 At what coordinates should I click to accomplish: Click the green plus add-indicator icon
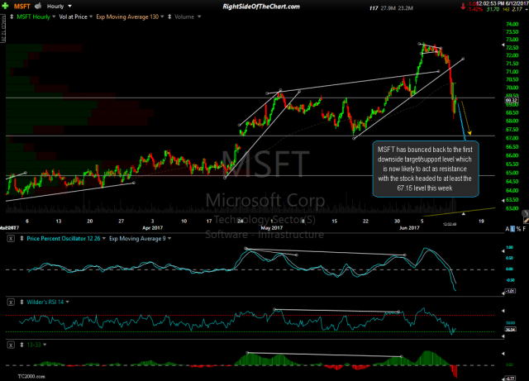click(5, 6)
